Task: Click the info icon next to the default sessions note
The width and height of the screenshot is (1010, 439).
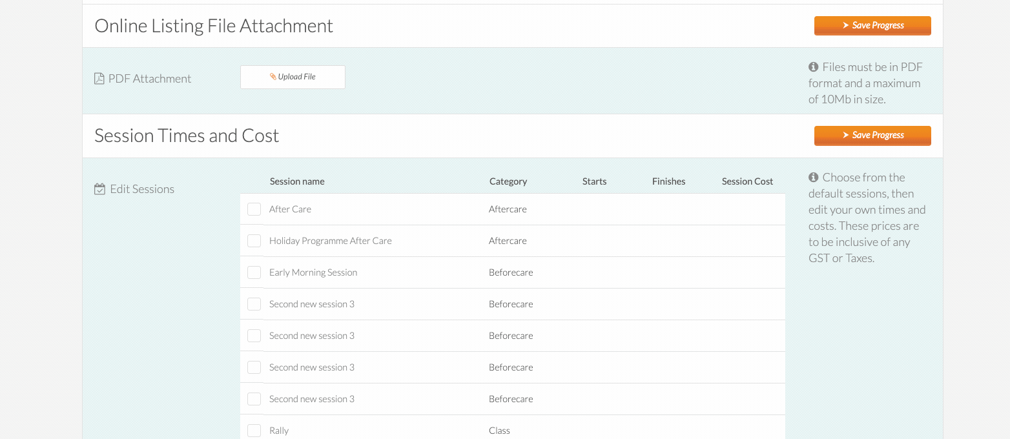Action: (x=813, y=177)
